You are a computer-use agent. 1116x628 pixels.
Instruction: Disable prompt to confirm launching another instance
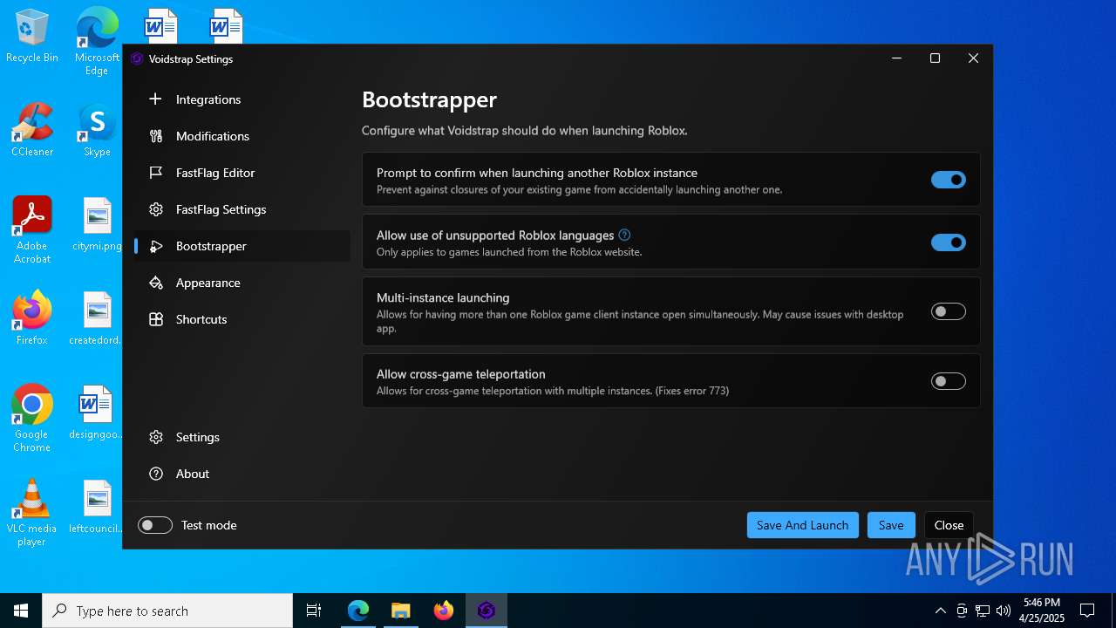pos(948,180)
